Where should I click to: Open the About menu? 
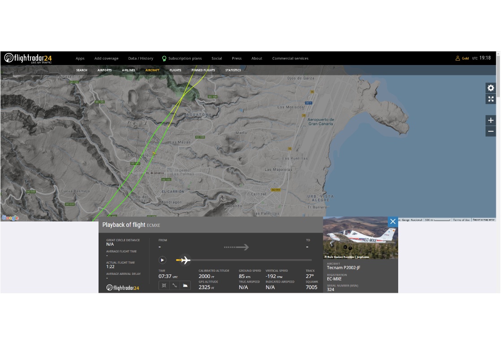click(x=257, y=58)
